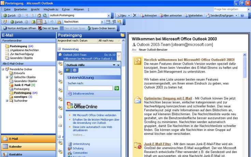Open the Schulung link in help pane

click(x=78, y=148)
